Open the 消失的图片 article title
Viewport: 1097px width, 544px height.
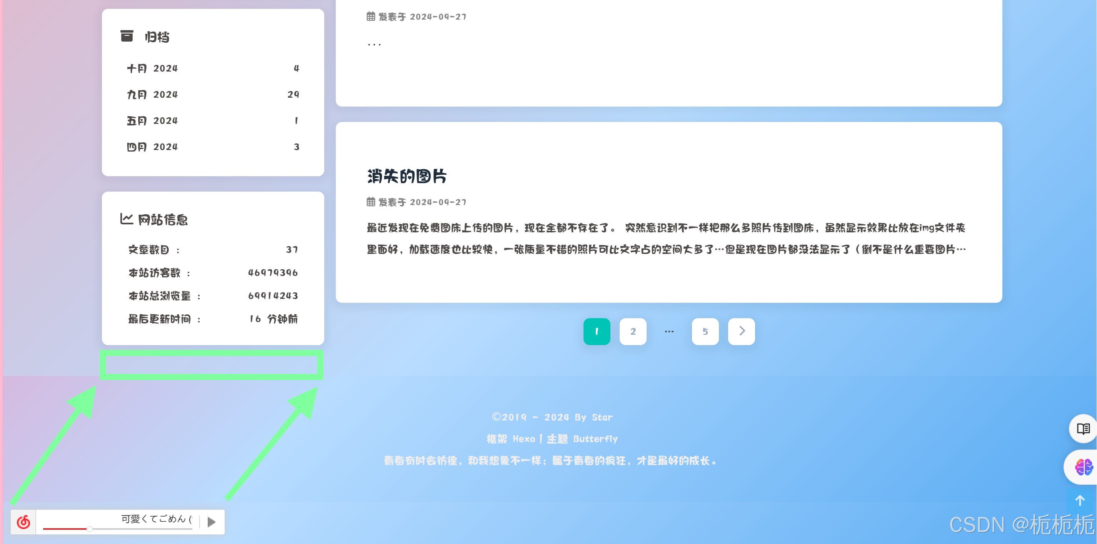pos(407,176)
